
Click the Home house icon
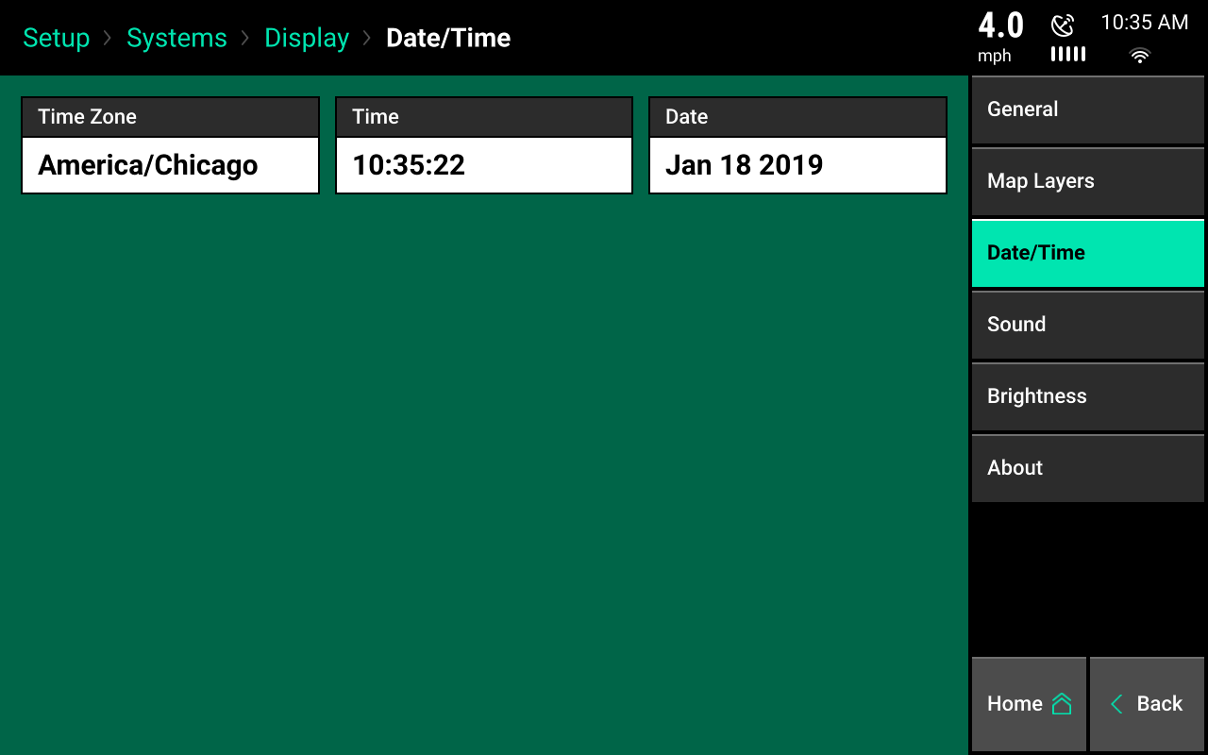[x=1062, y=704]
